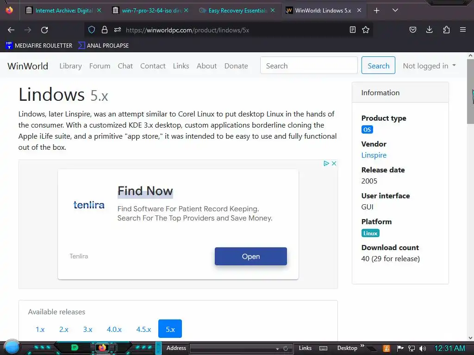Image resolution: width=474 pixels, height=355 pixels.
Task: Click the taskbar Address refresh icon
Action: pos(285,349)
